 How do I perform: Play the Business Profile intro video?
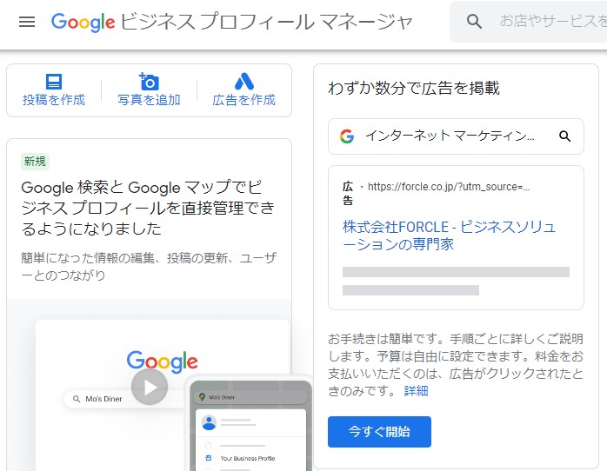[150, 387]
